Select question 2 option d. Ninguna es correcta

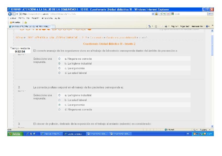pos(59,109)
